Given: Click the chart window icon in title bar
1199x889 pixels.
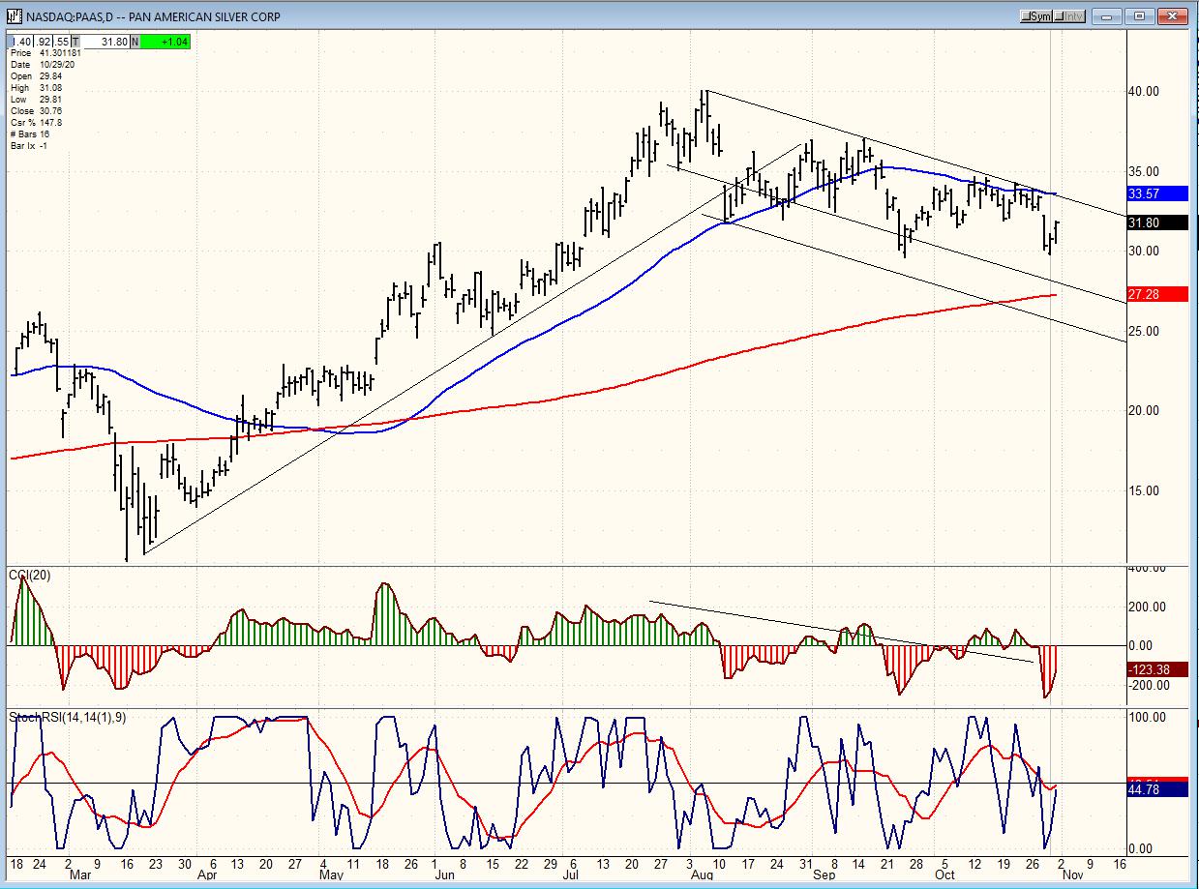Looking at the screenshot, I should pyautogui.click(x=15, y=15).
